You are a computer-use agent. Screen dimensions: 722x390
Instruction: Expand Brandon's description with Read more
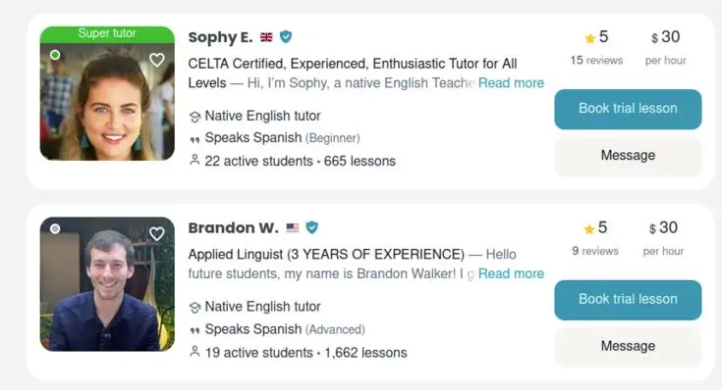tap(511, 273)
